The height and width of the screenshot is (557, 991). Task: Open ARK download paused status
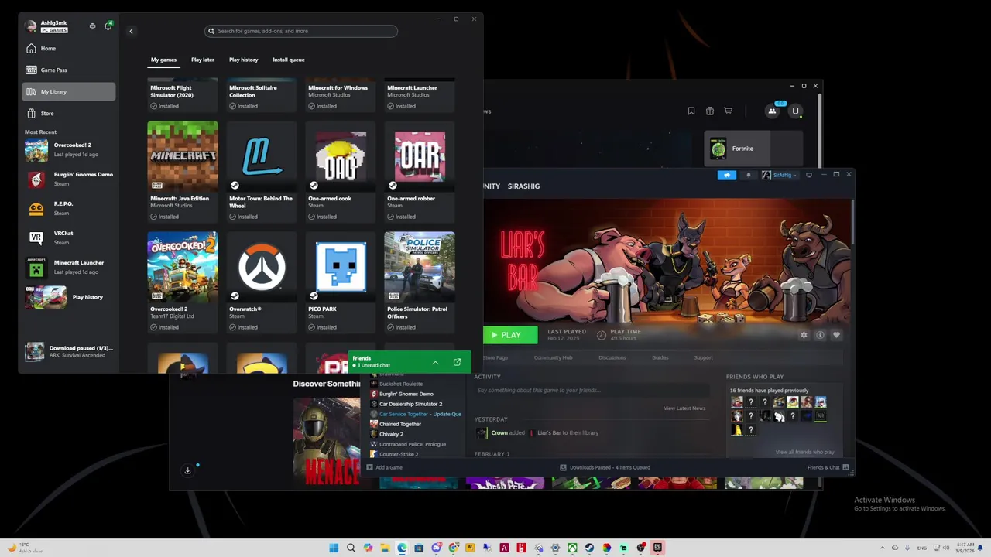[x=70, y=351]
